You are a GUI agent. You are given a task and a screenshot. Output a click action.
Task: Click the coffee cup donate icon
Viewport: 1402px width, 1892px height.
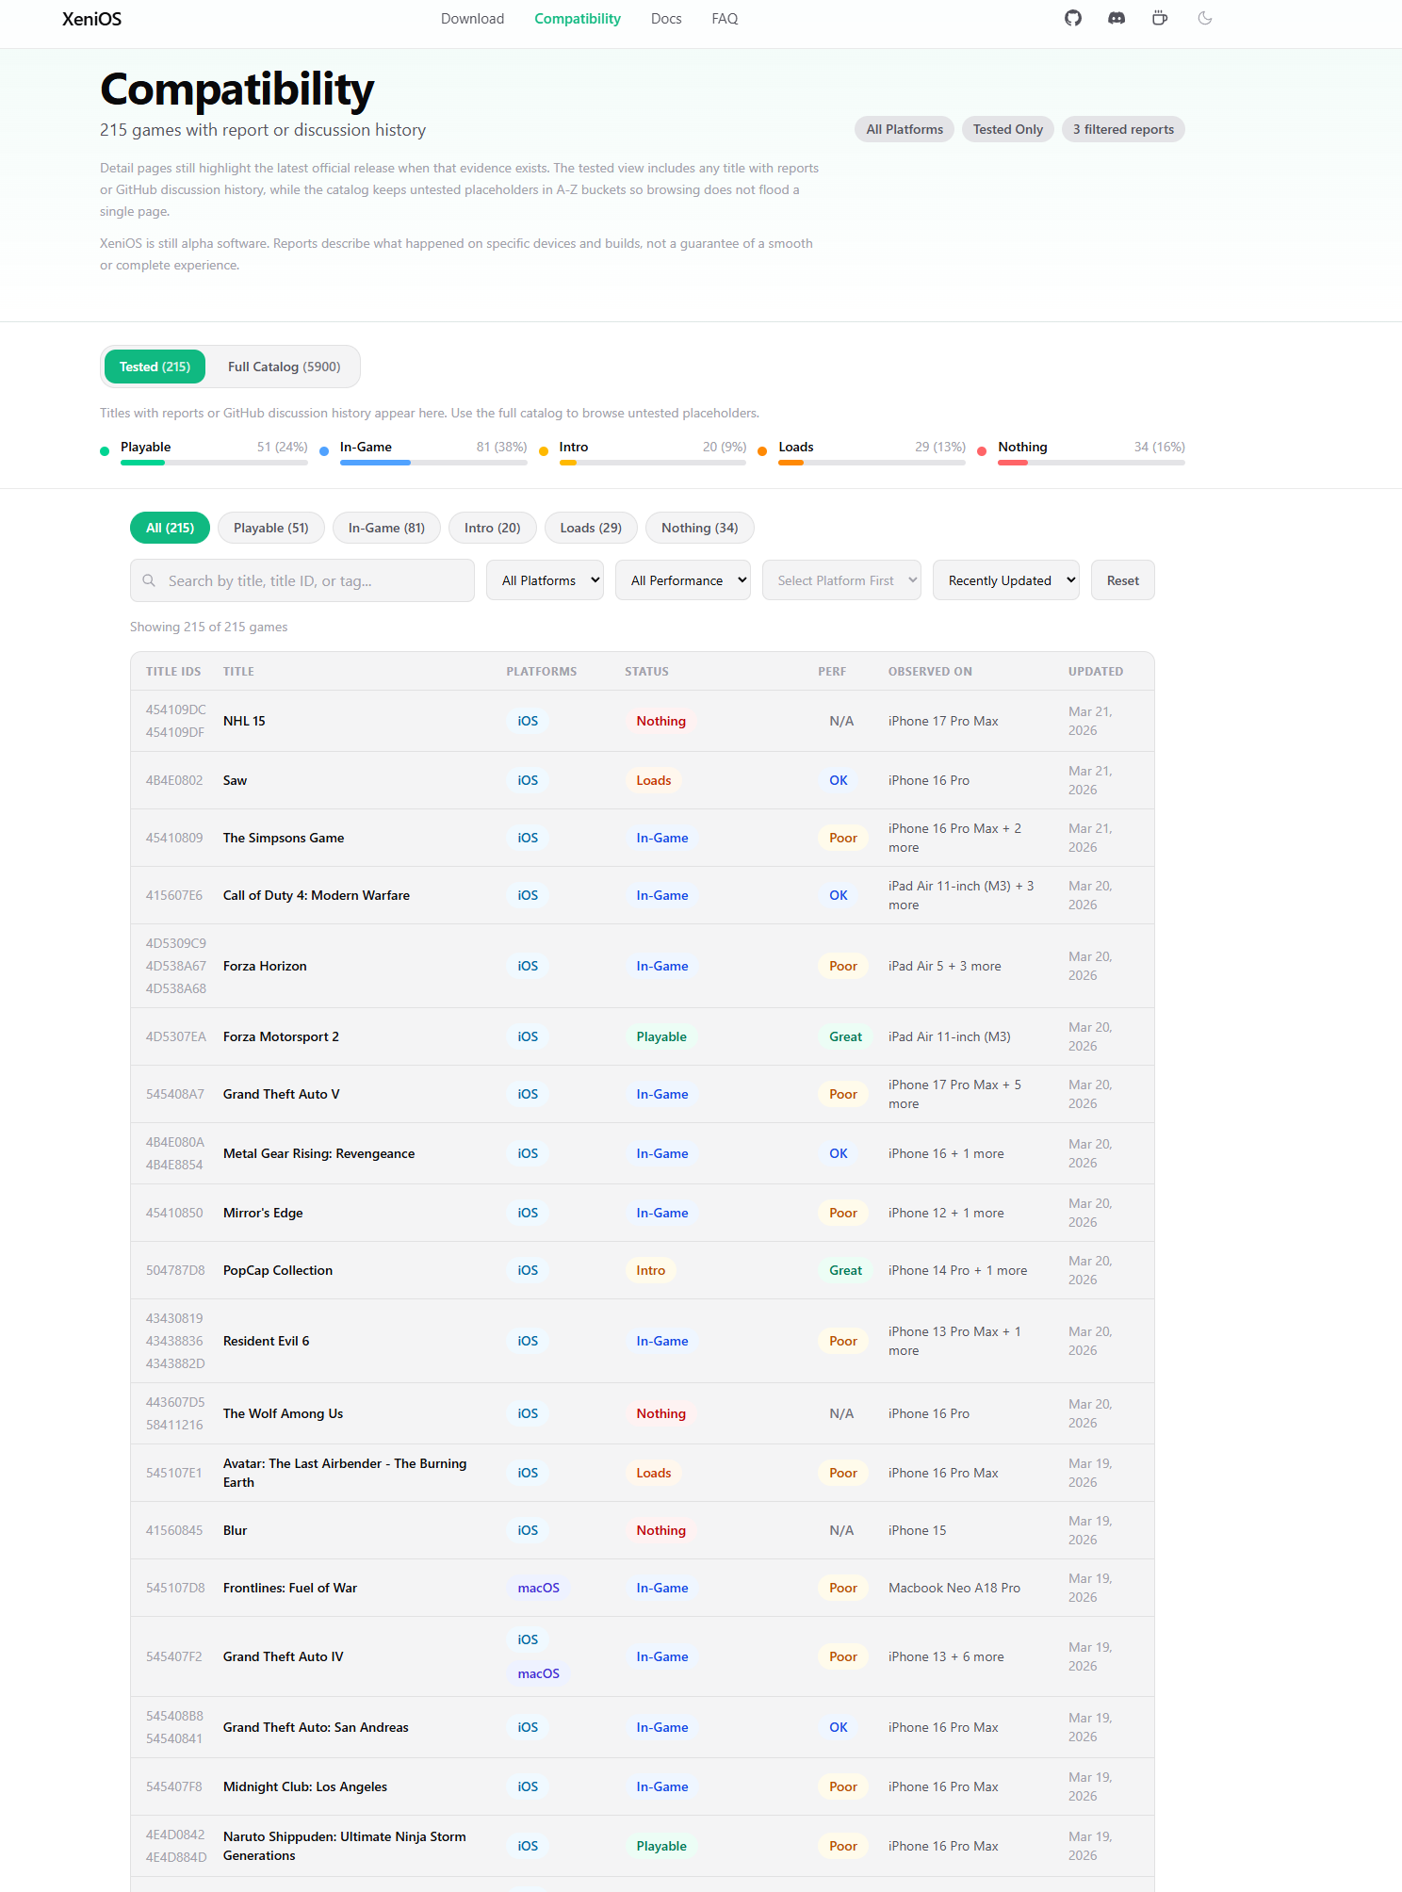click(1160, 18)
